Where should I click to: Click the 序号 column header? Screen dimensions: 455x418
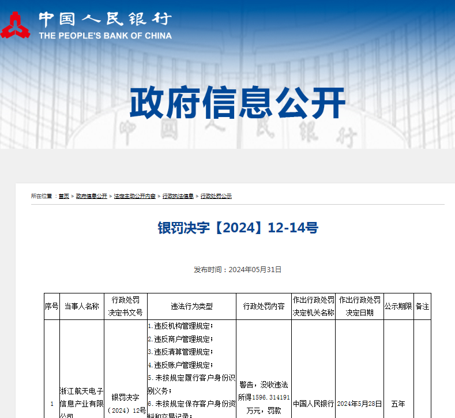point(51,307)
